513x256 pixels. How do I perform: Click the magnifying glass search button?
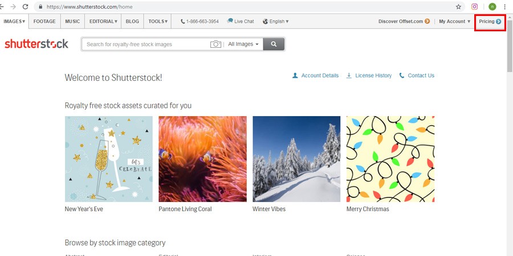point(274,44)
